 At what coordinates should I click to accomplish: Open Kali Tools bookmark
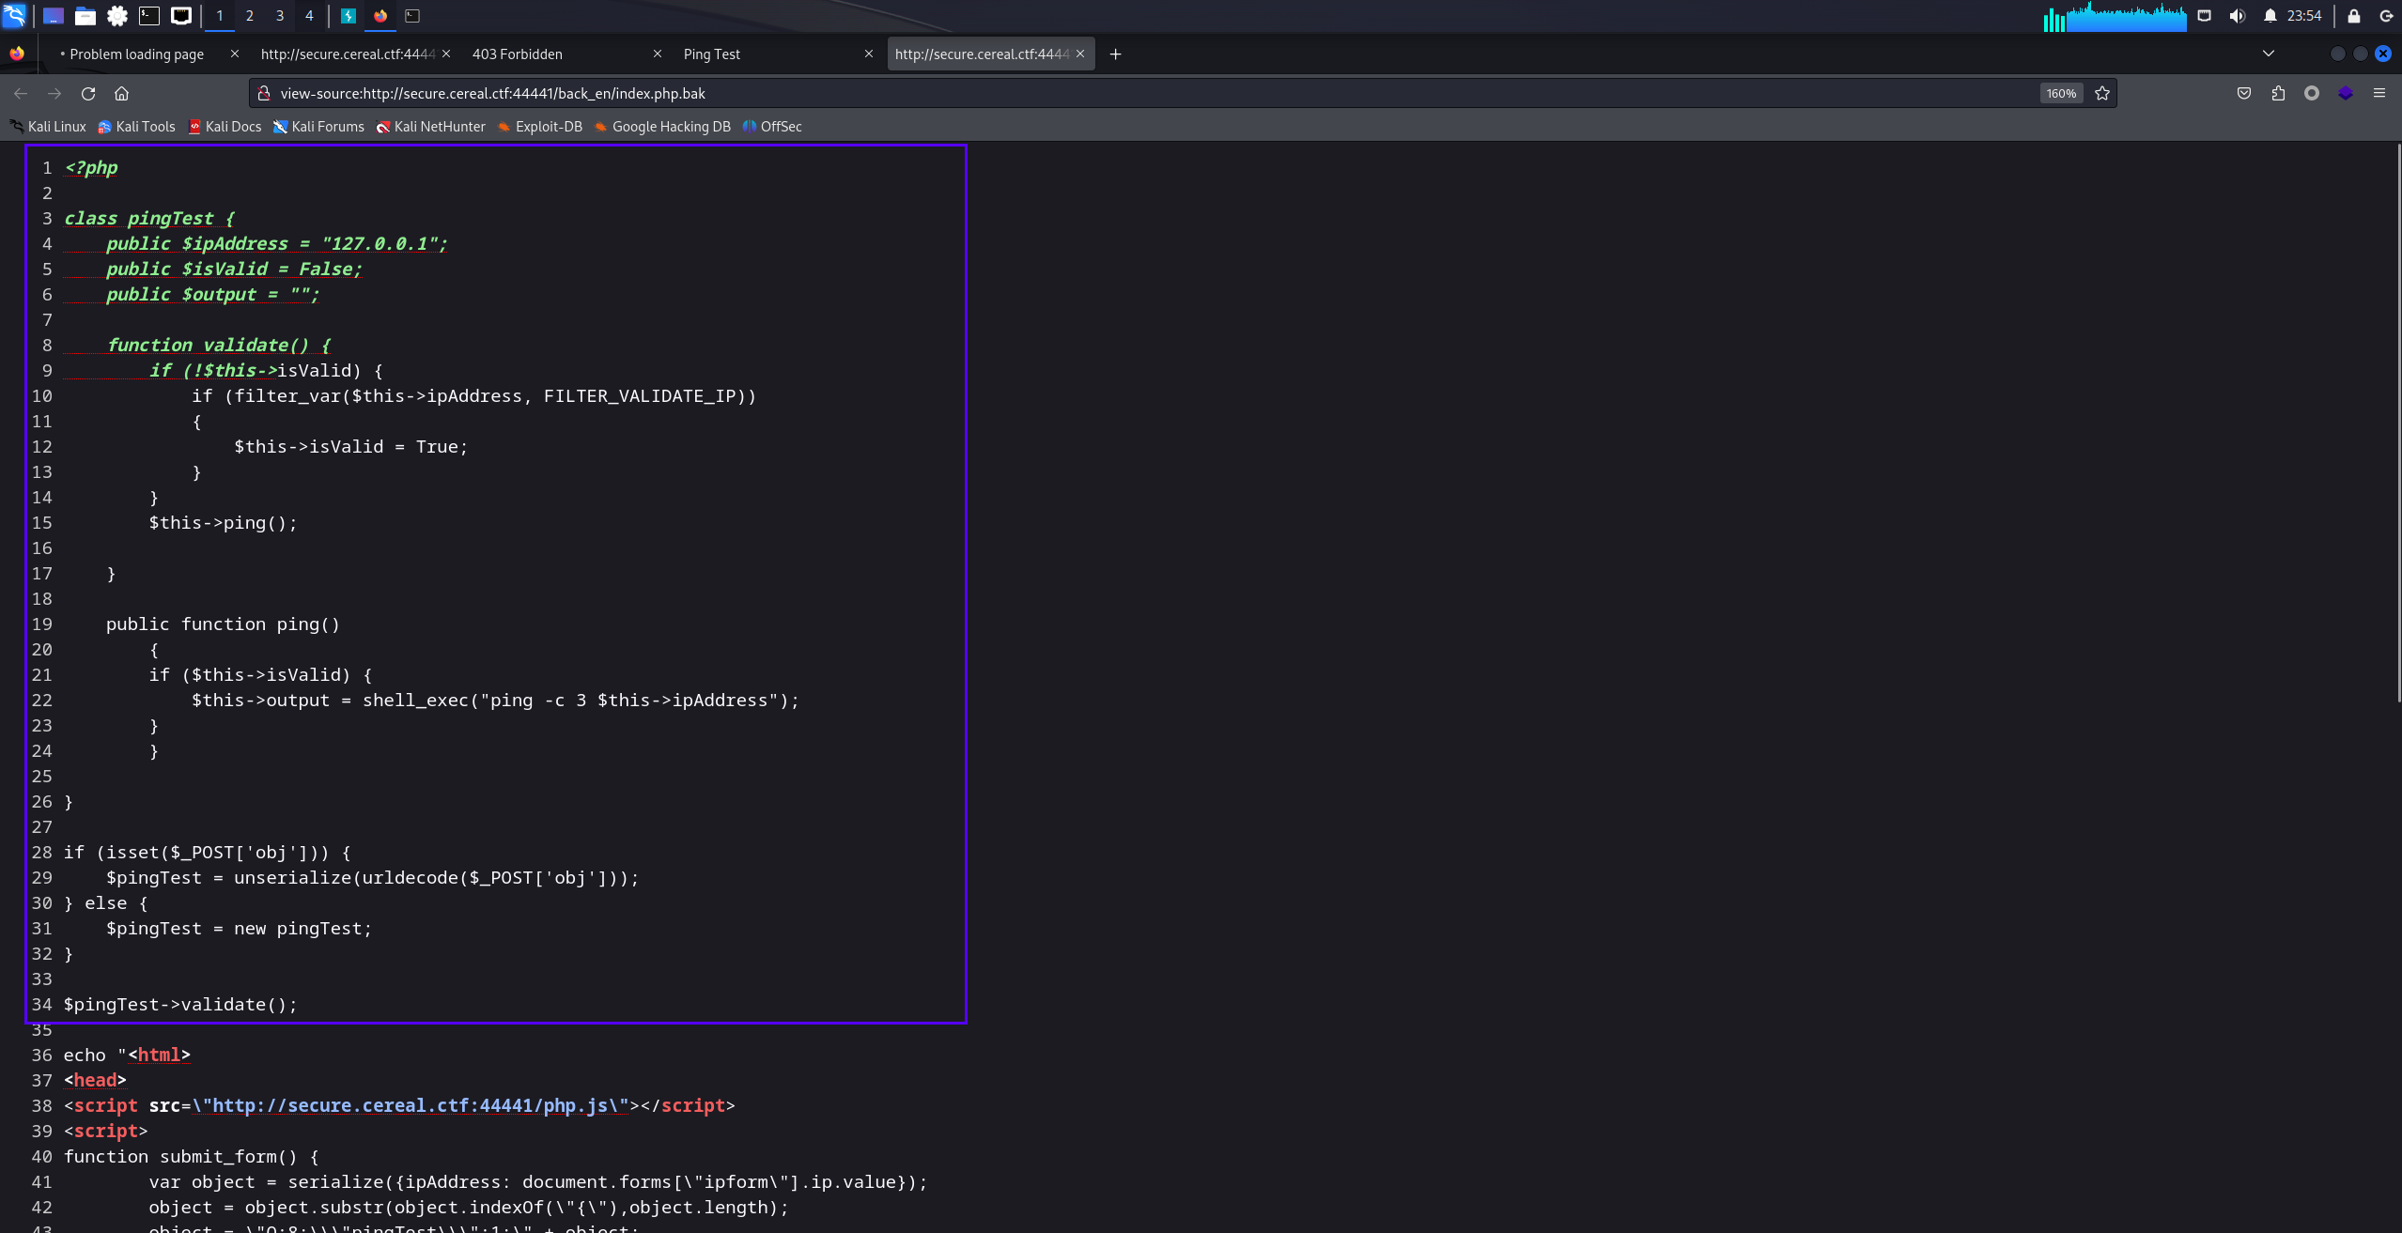tap(136, 127)
